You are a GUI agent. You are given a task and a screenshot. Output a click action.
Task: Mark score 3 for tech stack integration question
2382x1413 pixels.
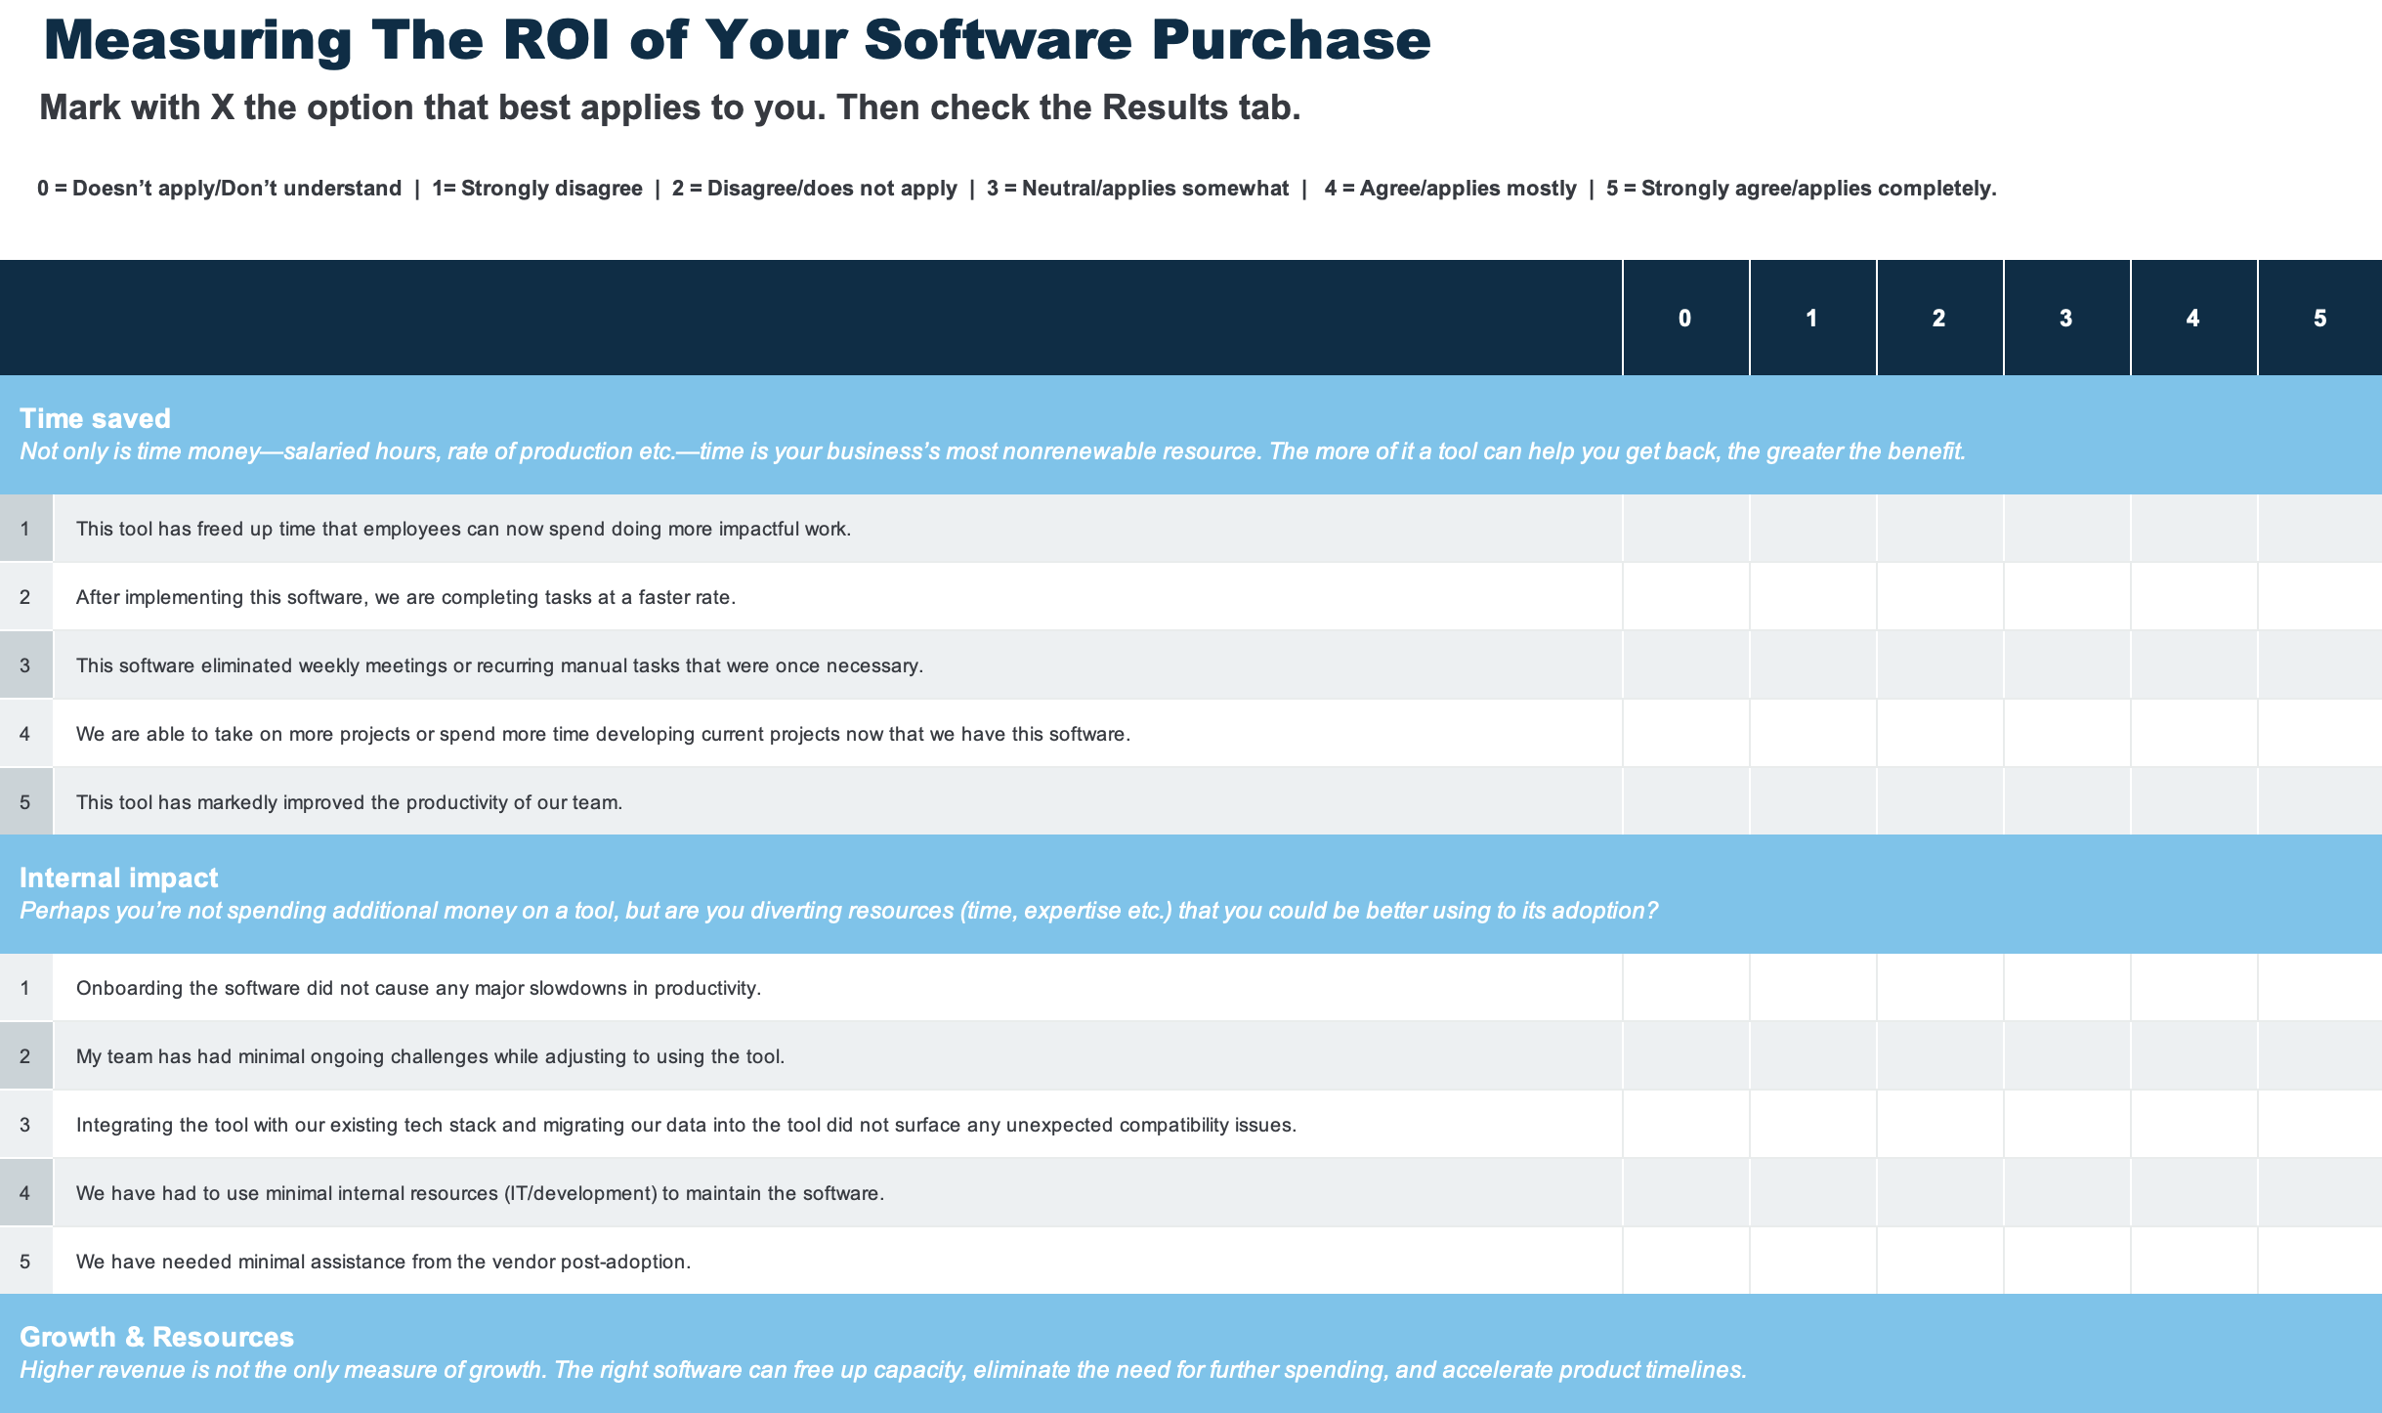click(x=2065, y=1124)
